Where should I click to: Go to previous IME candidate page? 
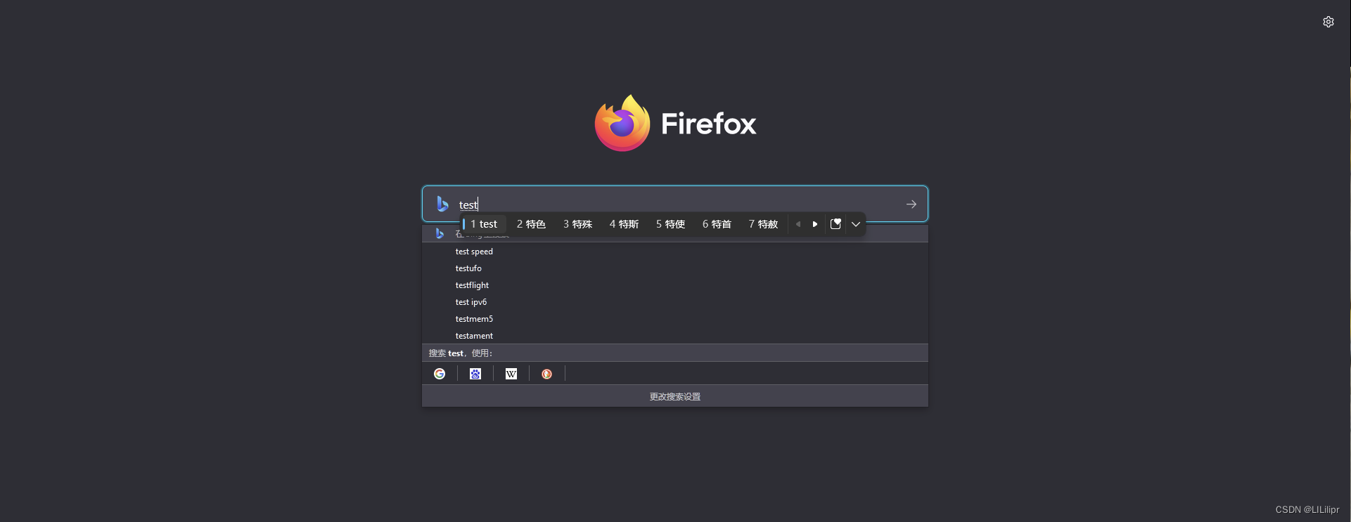(798, 224)
